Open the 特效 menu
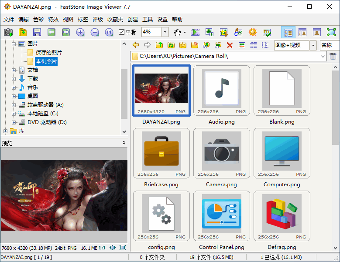The height and width of the screenshot is (262, 340). click(53, 20)
